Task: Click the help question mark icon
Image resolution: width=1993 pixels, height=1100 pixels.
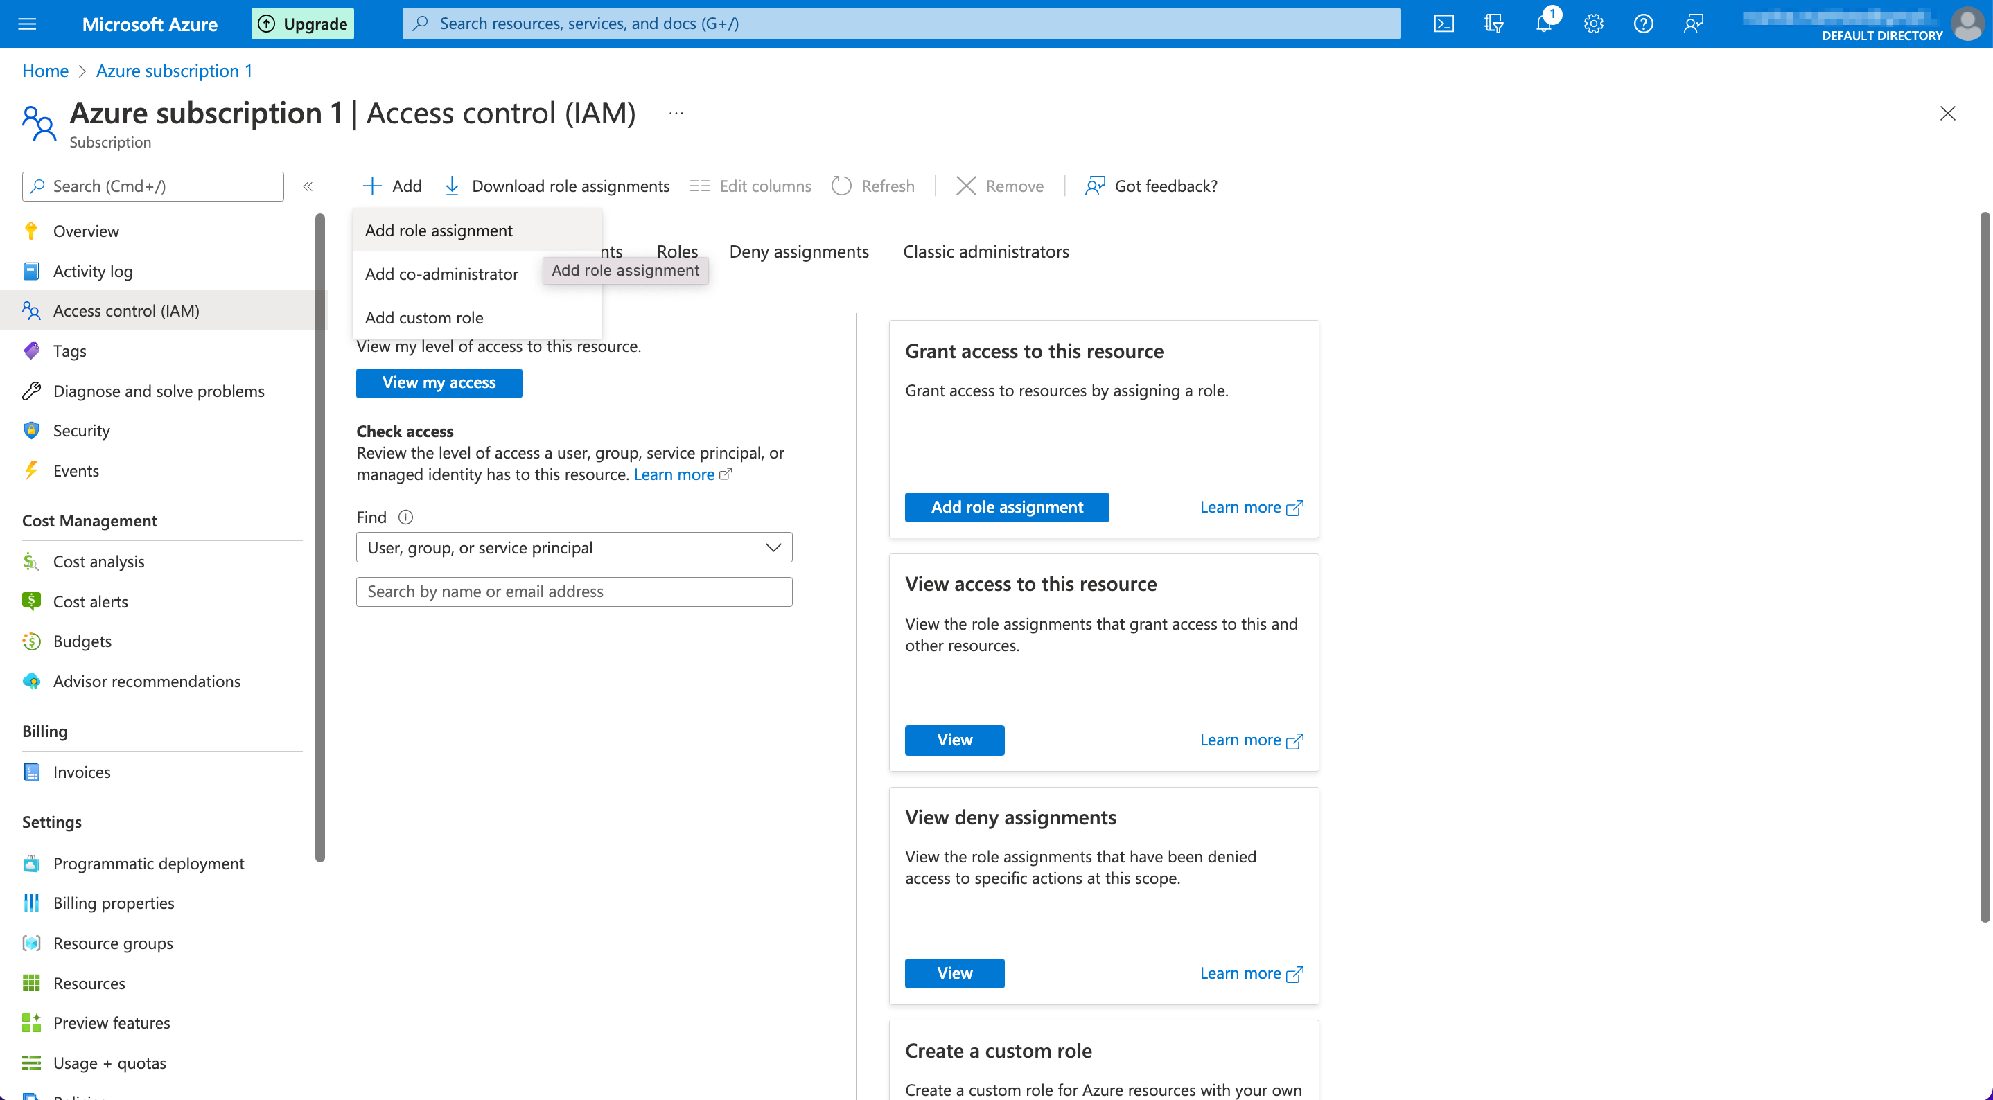Action: tap(1642, 24)
